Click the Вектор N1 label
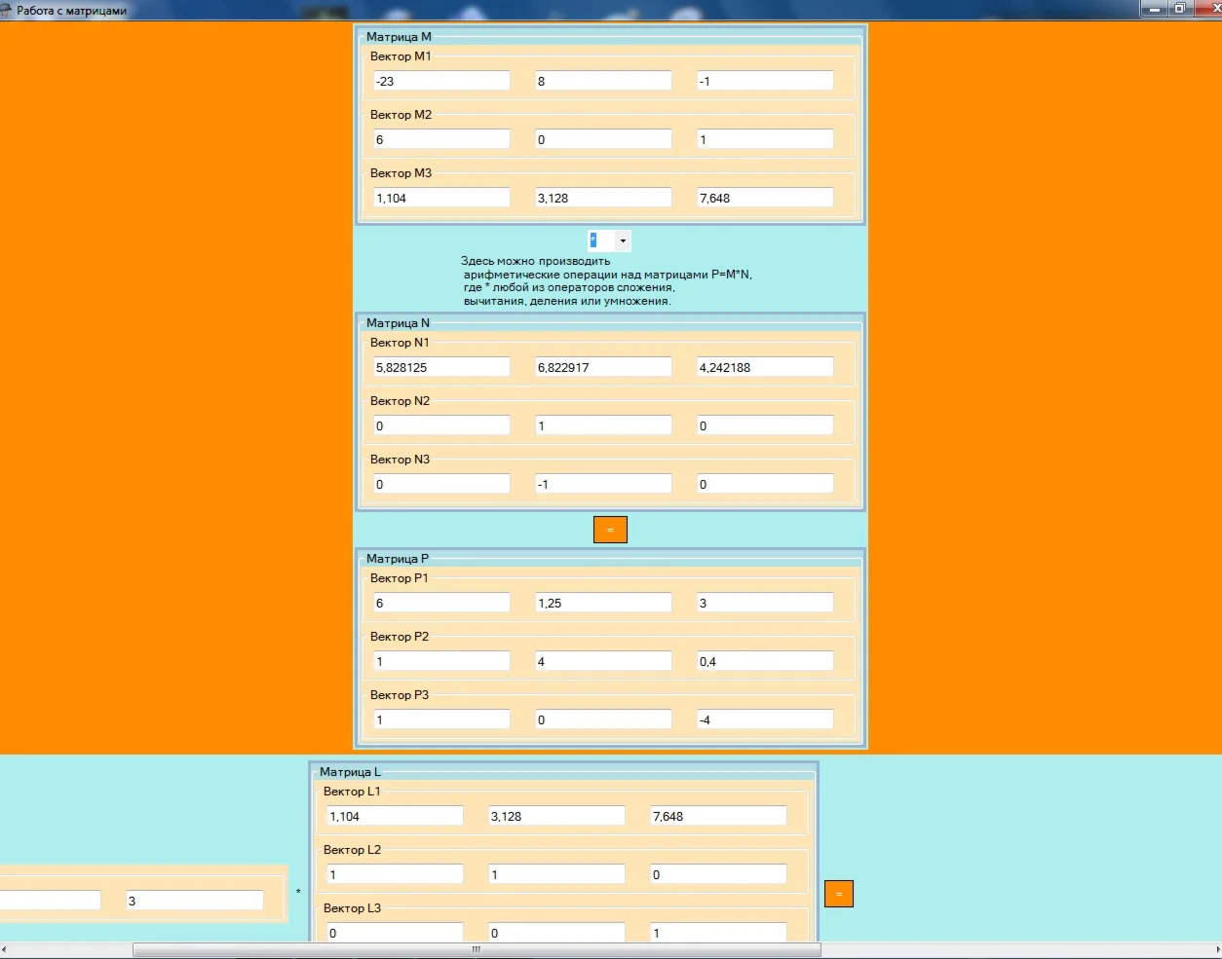1222x959 pixels. click(x=400, y=343)
